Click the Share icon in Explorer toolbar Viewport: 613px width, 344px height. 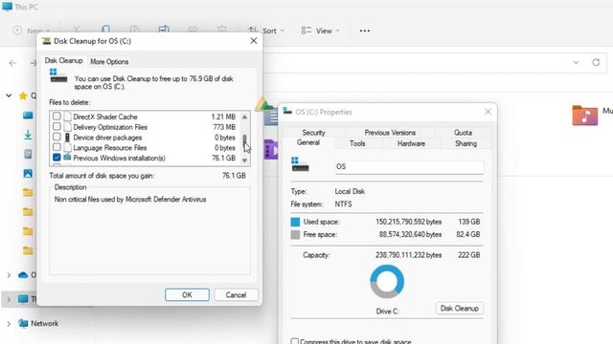[193, 30]
